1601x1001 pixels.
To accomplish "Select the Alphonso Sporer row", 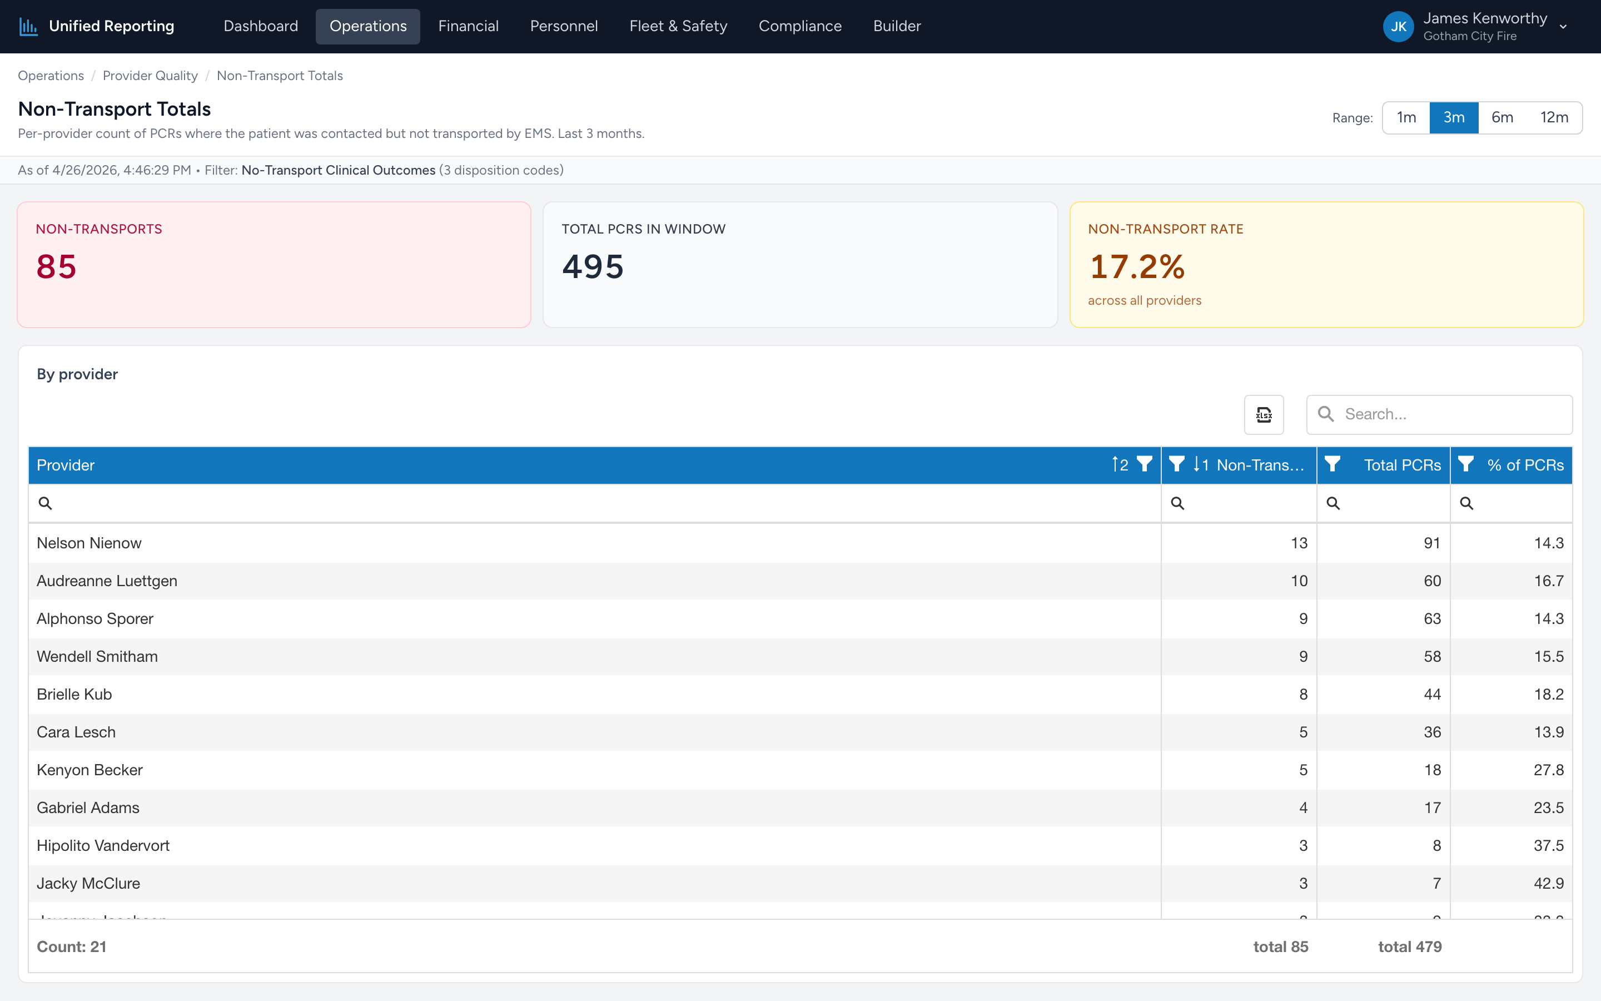I will click(800, 618).
